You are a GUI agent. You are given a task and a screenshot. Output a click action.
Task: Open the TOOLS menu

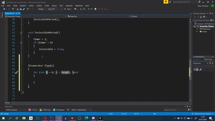click(x=54, y=6)
